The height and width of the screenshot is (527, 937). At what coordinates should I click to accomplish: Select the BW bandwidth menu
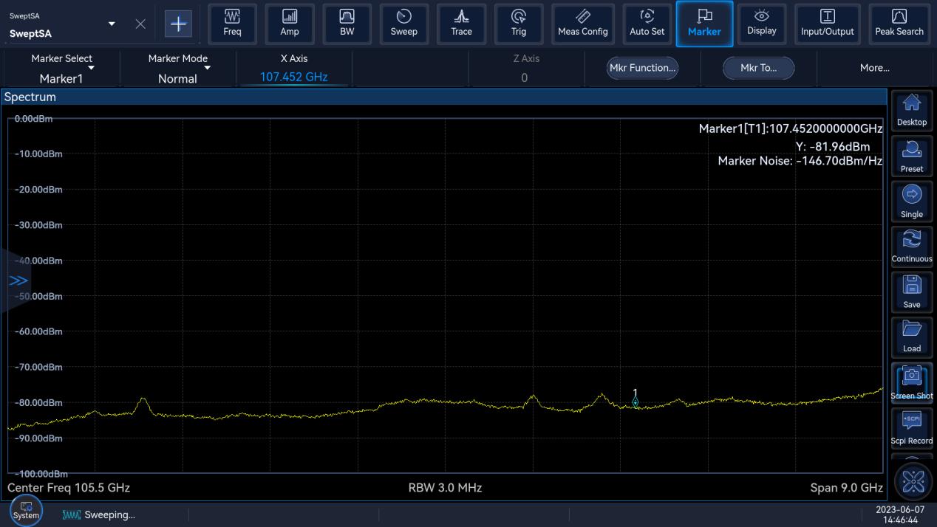(x=347, y=24)
